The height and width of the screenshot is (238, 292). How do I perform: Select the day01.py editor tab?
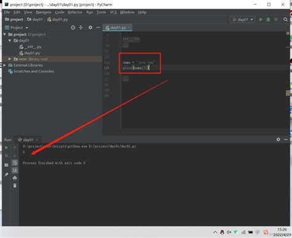pos(117,28)
